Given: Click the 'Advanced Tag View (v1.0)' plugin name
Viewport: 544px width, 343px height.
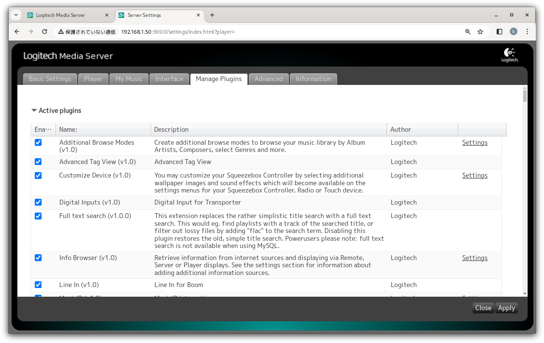Looking at the screenshot, I should [x=97, y=162].
